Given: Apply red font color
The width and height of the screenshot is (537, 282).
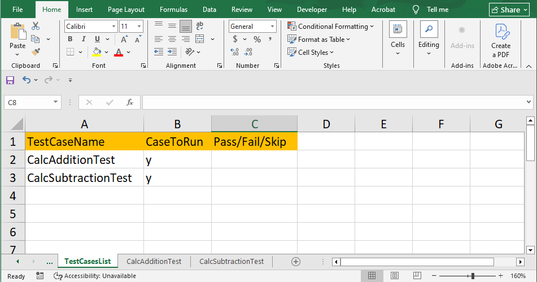Looking at the screenshot, I should pyautogui.click(x=119, y=52).
